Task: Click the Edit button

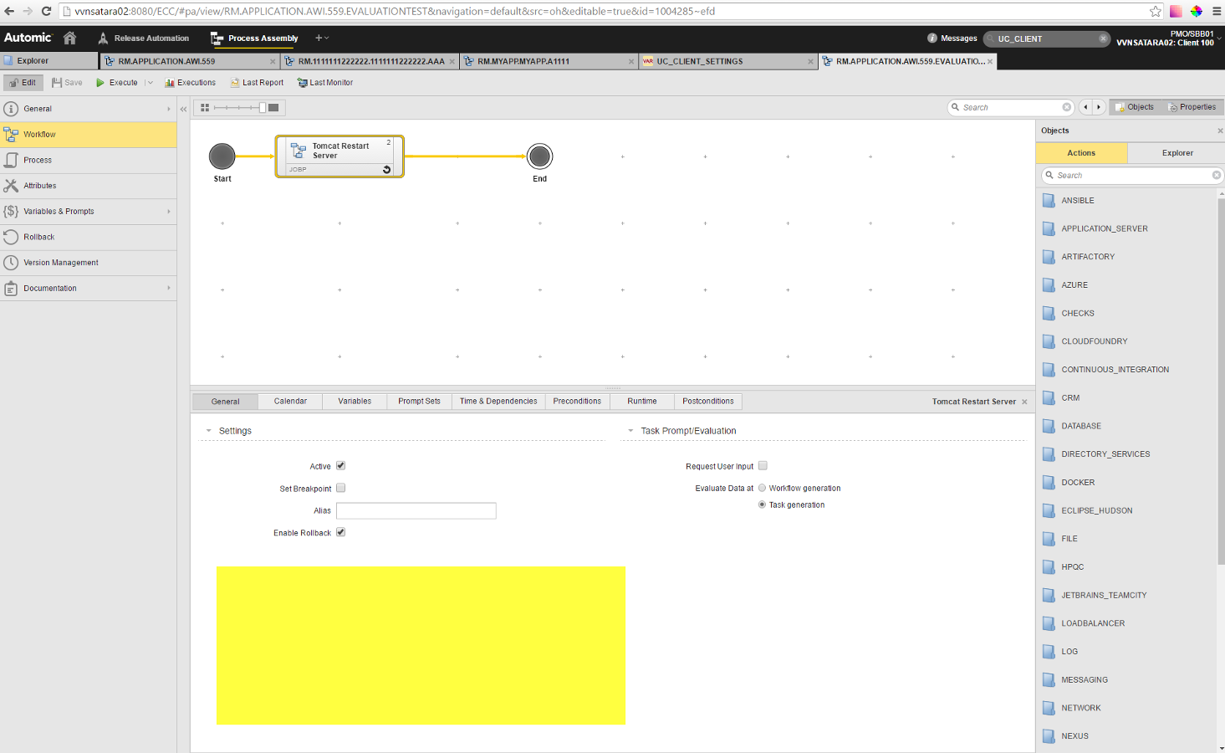Action: (x=23, y=82)
